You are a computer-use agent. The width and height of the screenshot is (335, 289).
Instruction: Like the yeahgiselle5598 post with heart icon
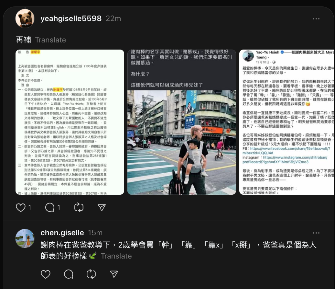[21, 207]
